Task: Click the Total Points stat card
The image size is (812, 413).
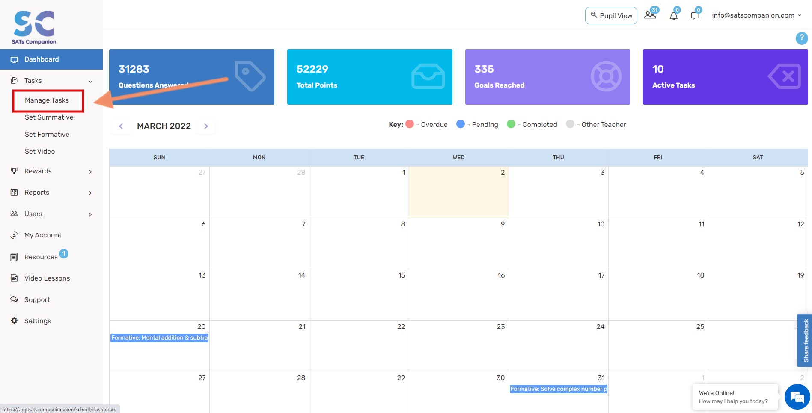Action: point(370,77)
